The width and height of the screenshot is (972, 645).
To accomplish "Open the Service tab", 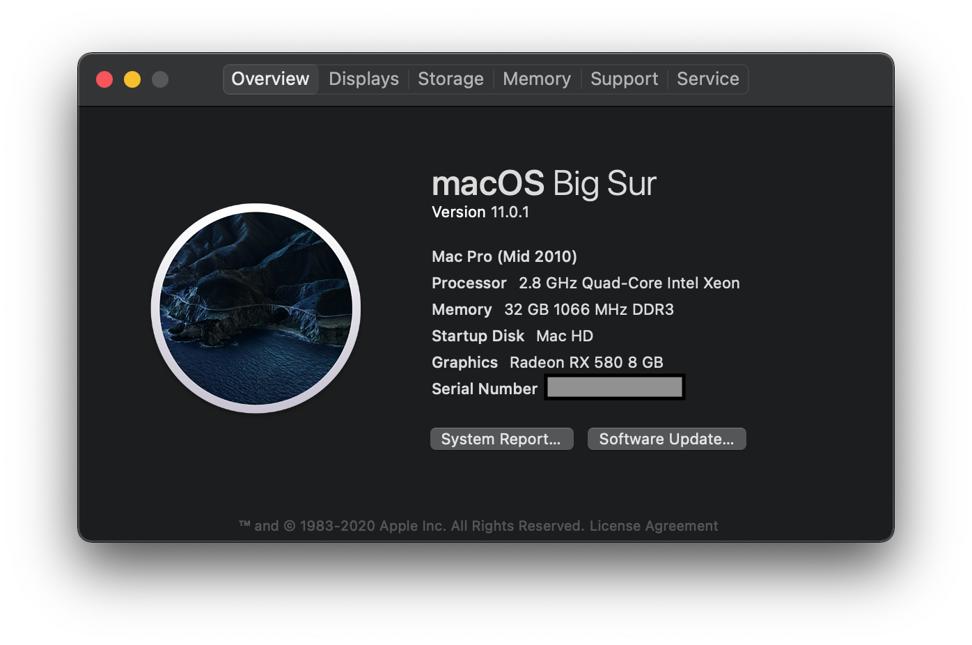I will (708, 79).
